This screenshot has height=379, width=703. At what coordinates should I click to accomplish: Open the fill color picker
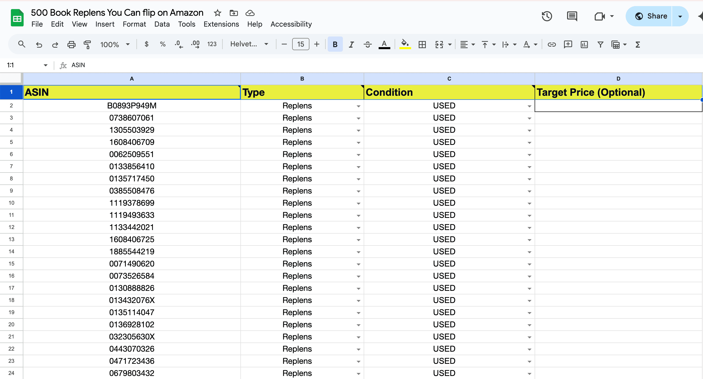[405, 44]
